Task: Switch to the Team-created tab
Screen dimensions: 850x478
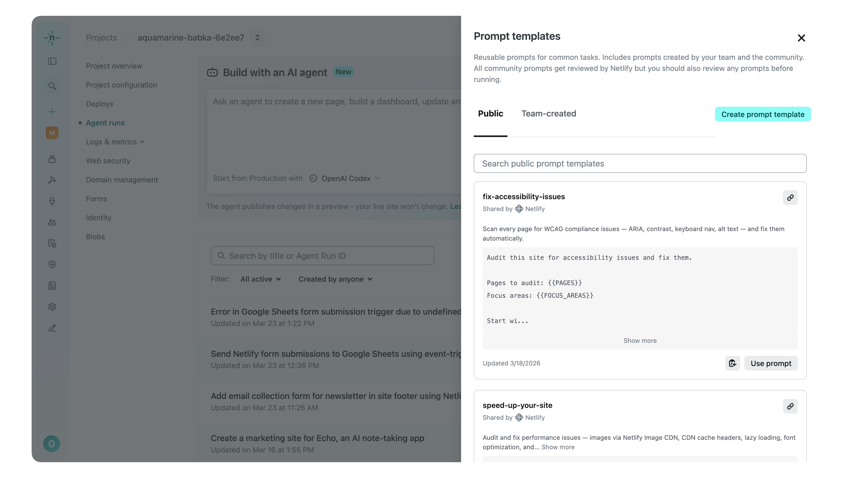Action: point(548,114)
